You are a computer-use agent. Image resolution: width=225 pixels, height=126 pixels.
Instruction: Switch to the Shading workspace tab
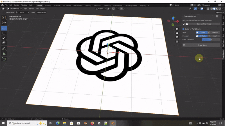coord(88,5)
